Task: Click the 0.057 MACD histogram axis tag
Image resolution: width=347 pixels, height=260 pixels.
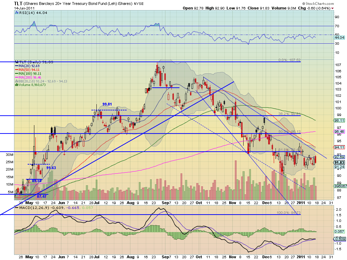Action: [339, 232]
